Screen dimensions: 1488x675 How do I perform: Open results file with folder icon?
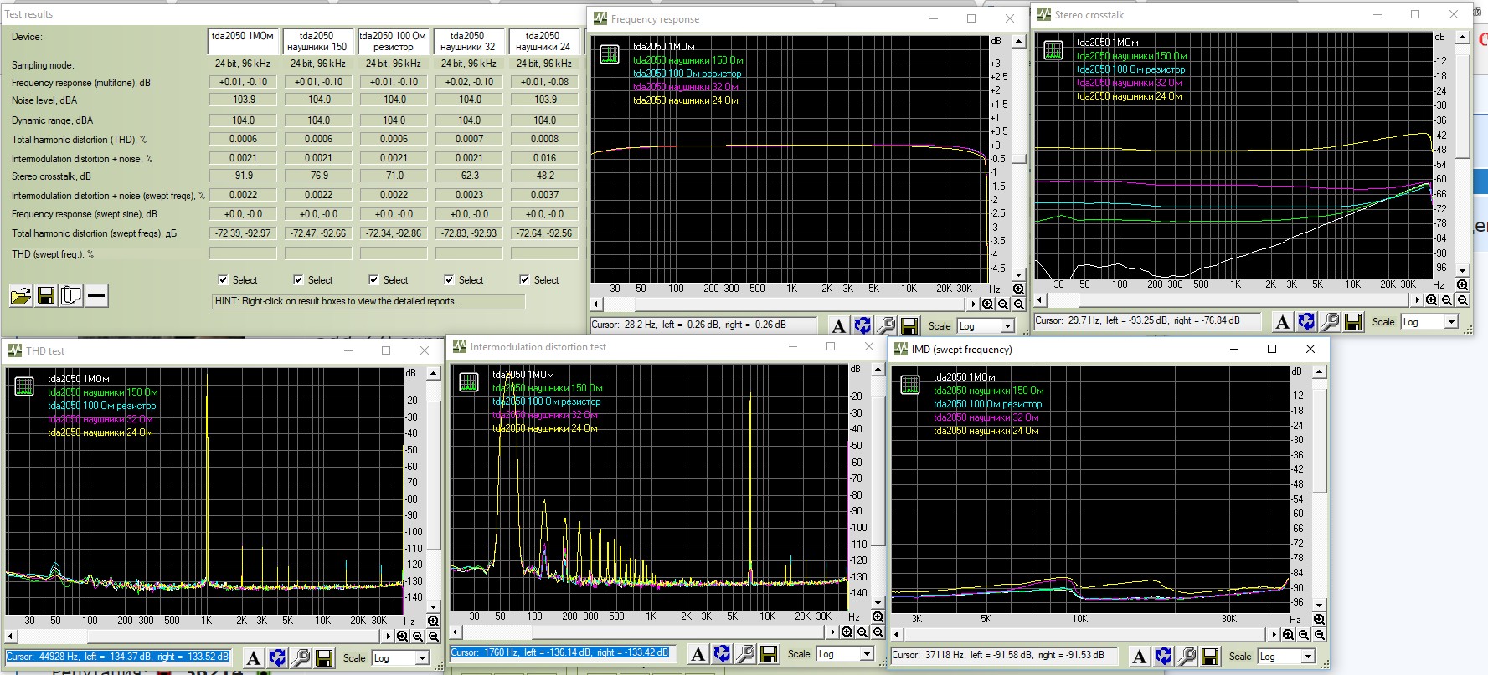[21, 295]
